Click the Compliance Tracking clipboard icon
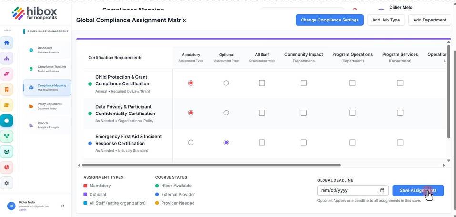 click(31, 69)
